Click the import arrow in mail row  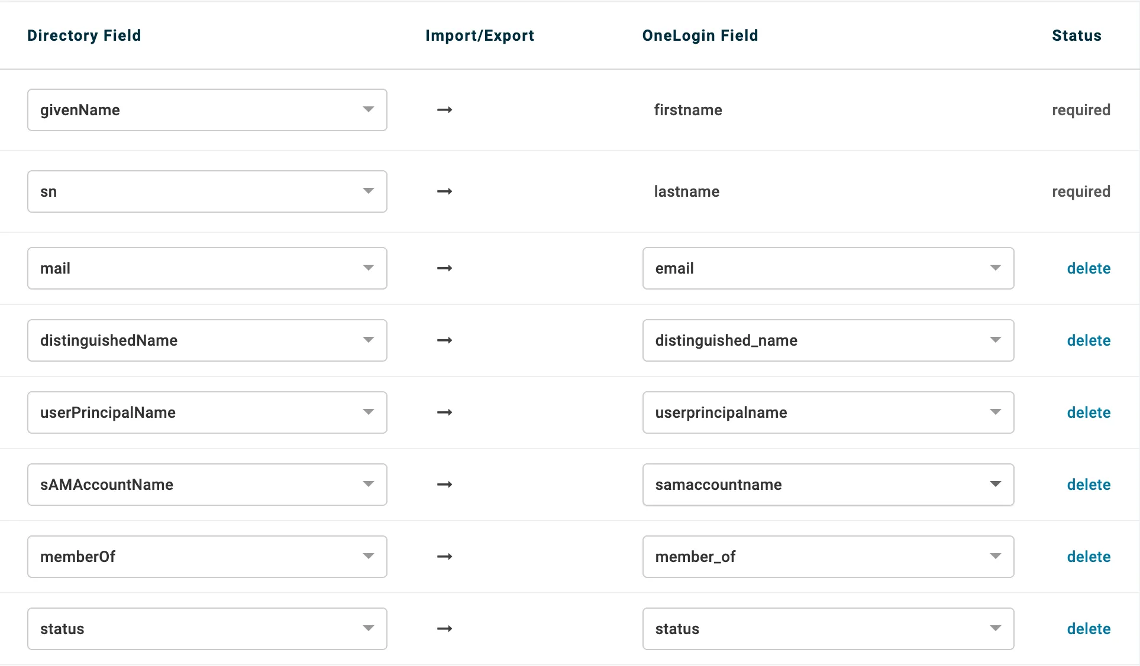click(x=444, y=268)
